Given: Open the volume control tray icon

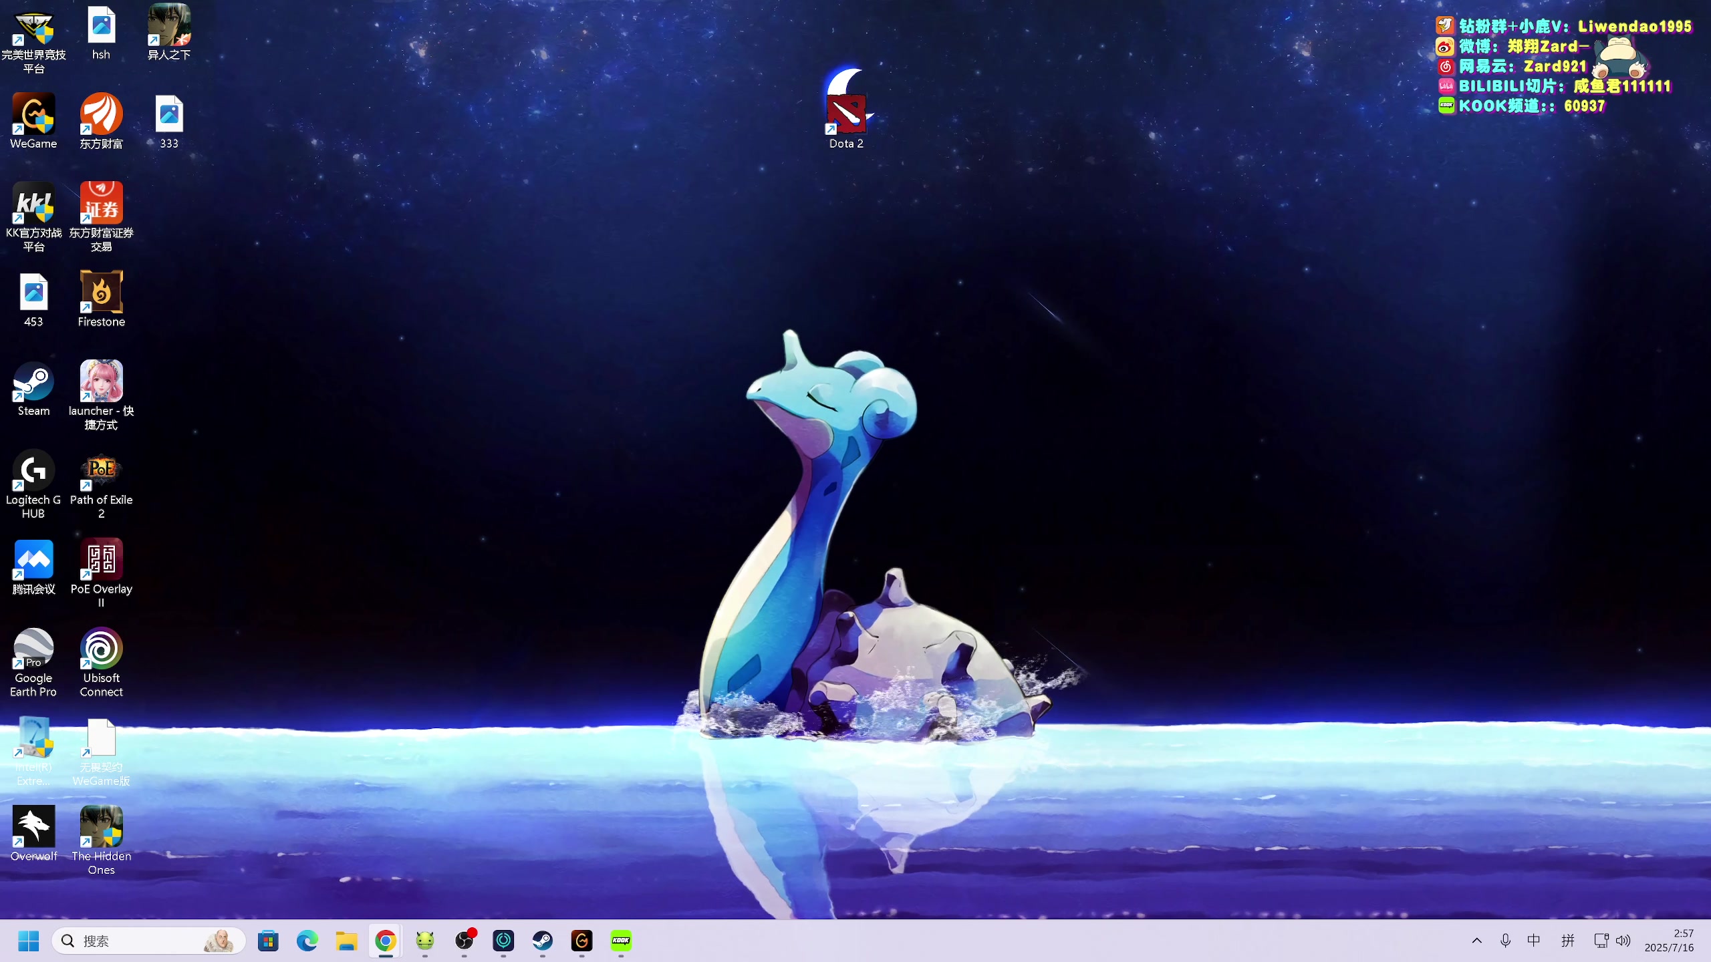Looking at the screenshot, I should point(1623,941).
